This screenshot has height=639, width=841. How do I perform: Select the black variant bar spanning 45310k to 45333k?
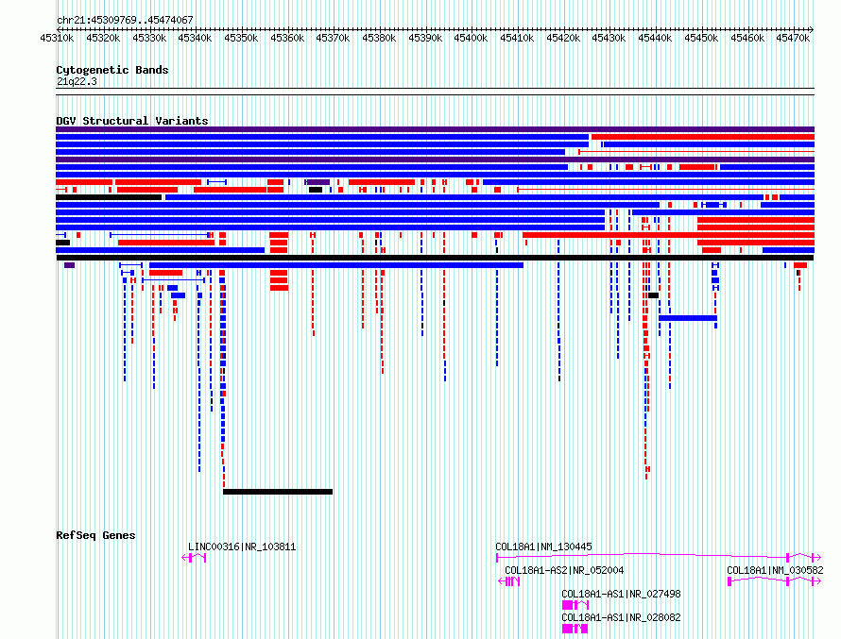(109, 197)
